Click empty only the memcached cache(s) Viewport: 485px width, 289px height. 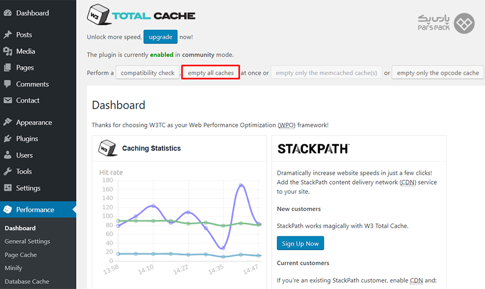tap(327, 73)
